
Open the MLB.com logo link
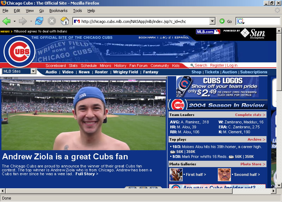[x=208, y=32]
